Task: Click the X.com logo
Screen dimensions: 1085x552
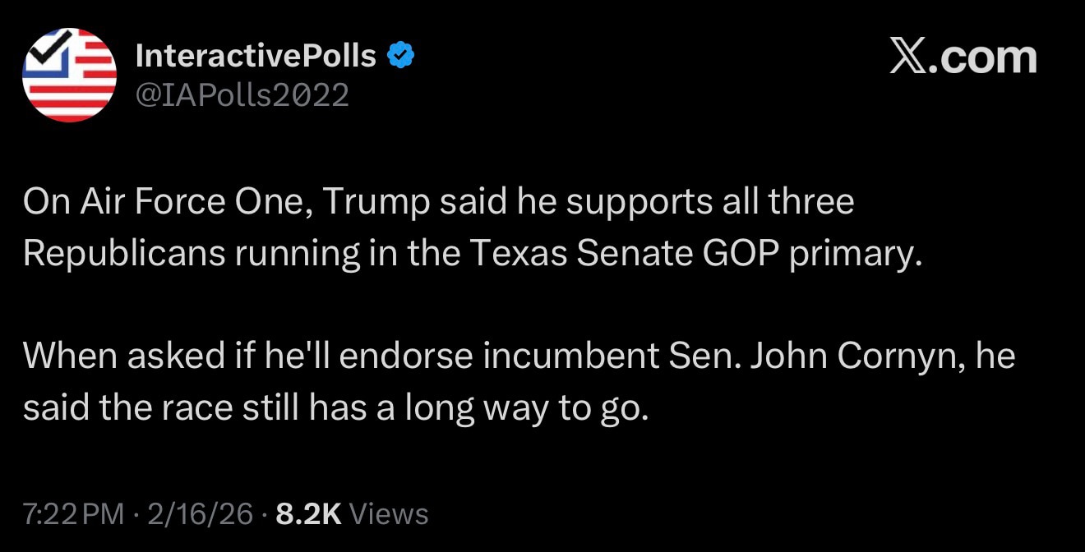Action: pyautogui.click(x=963, y=56)
